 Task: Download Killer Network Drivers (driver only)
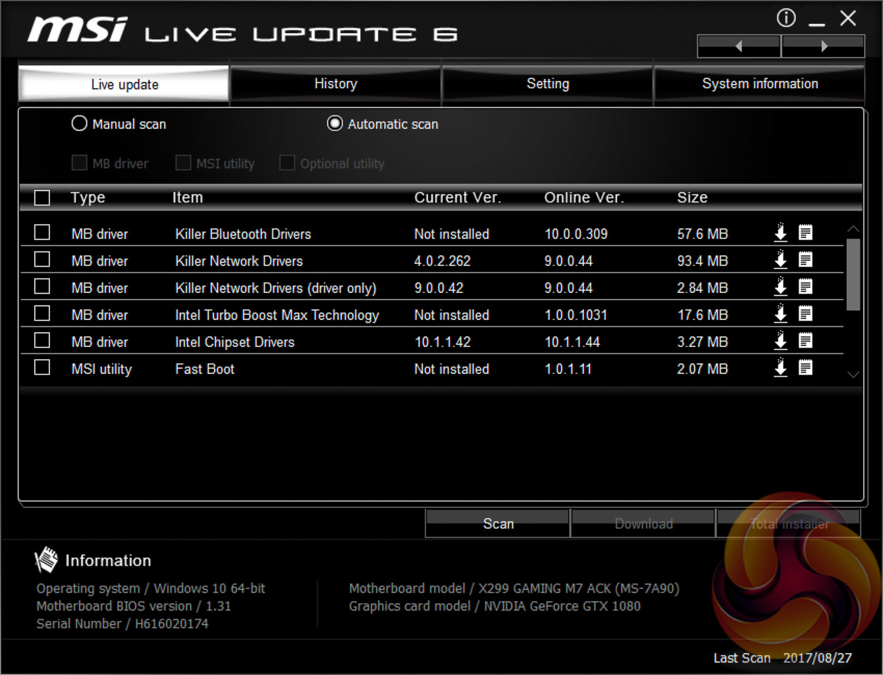(781, 287)
